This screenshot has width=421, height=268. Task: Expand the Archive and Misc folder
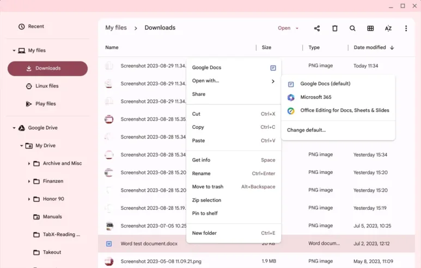pyautogui.click(x=29, y=164)
